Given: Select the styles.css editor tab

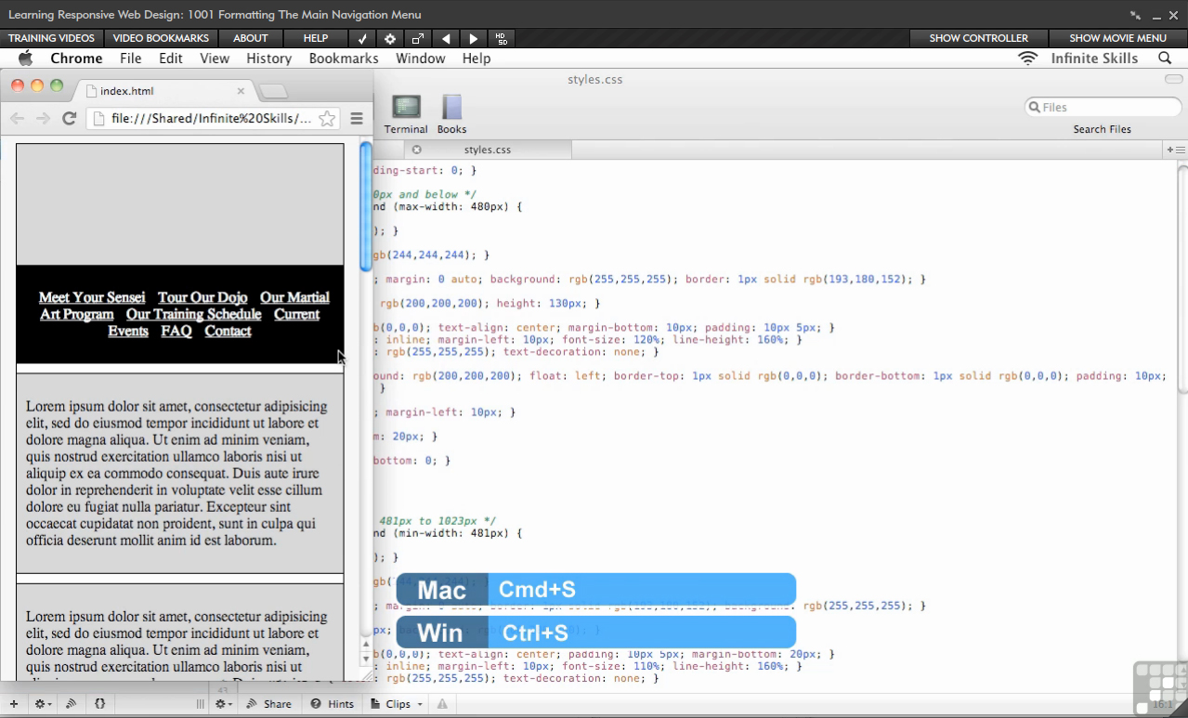Looking at the screenshot, I should [488, 150].
